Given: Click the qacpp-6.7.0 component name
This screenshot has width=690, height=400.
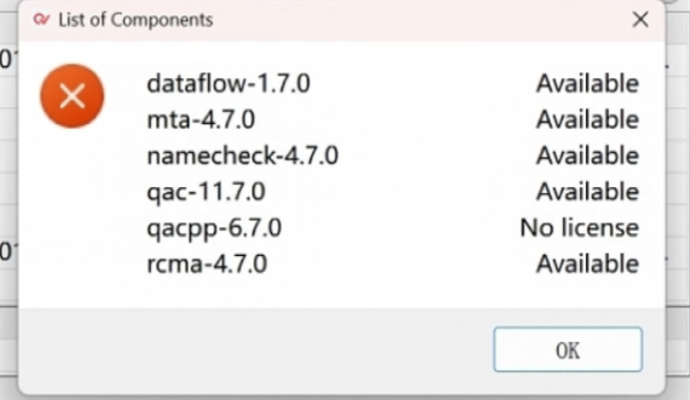Looking at the screenshot, I should point(214,228).
